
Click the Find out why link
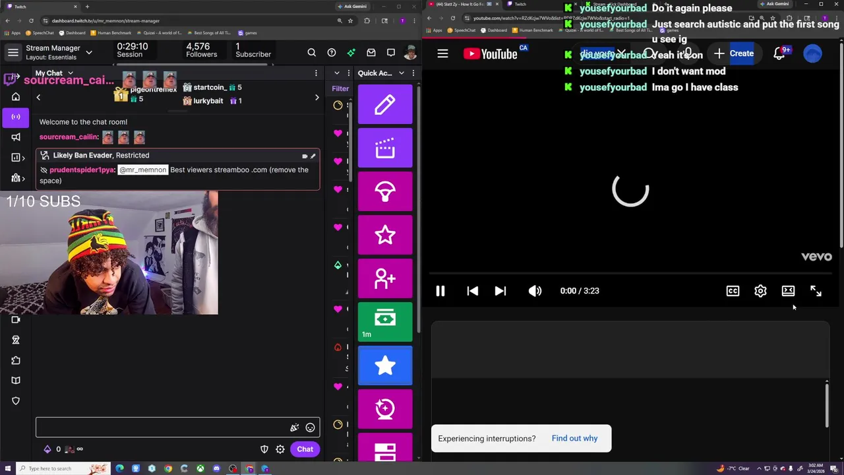(574, 439)
